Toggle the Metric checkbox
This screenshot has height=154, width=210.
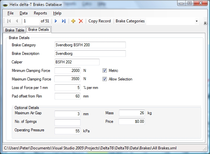pyautogui.click(x=105, y=71)
